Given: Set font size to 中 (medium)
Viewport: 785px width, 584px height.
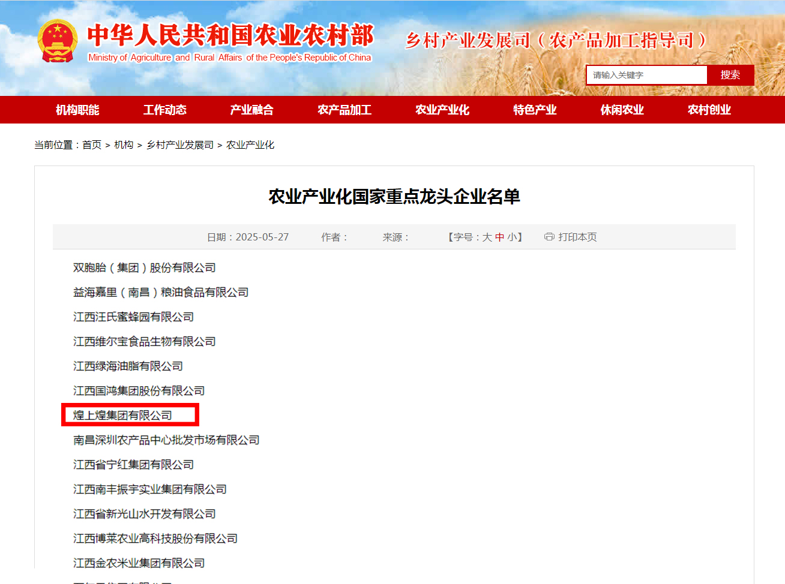Looking at the screenshot, I should pyautogui.click(x=499, y=237).
